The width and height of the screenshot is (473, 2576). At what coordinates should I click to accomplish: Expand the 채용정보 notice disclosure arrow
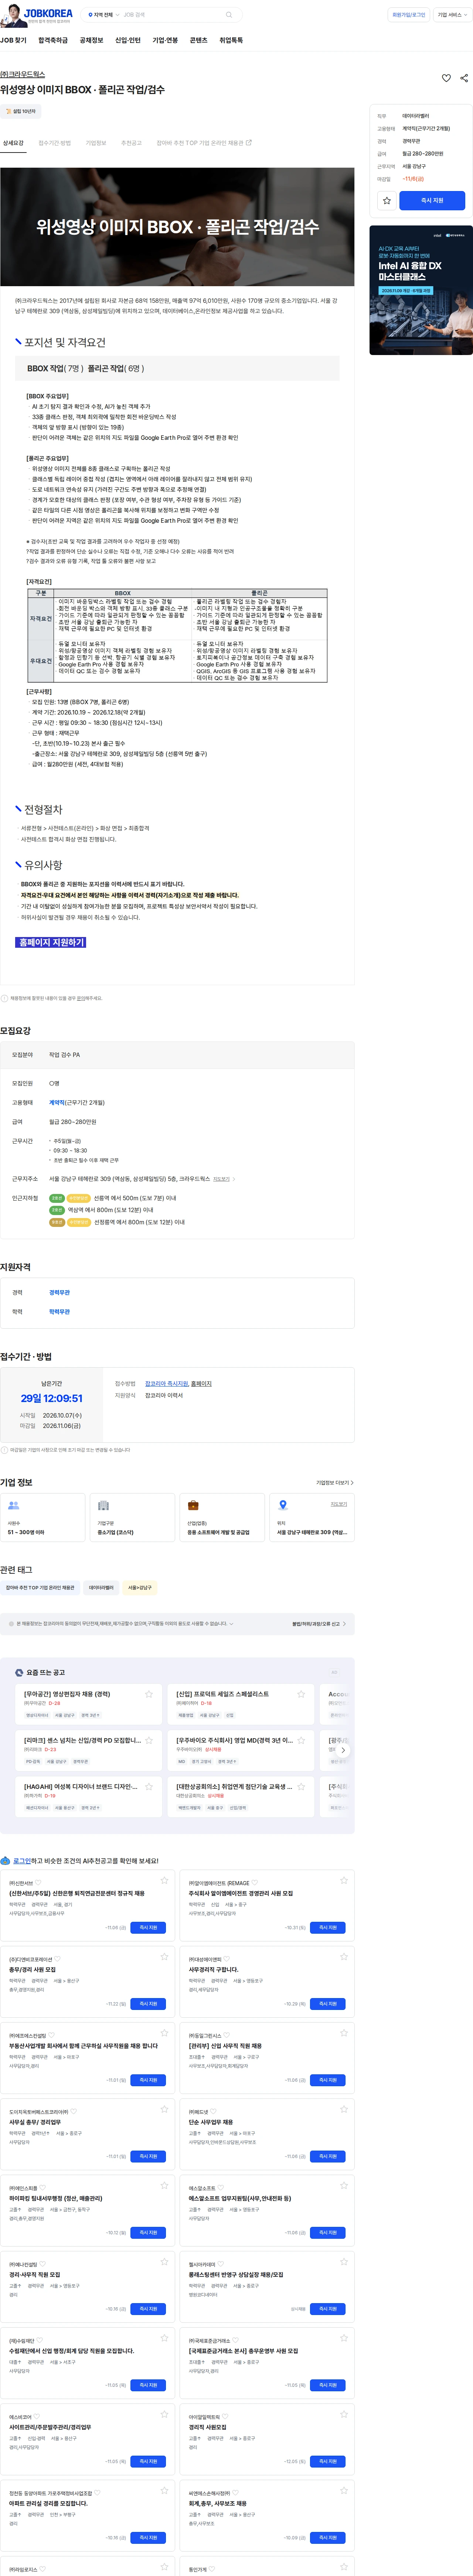tap(231, 1624)
